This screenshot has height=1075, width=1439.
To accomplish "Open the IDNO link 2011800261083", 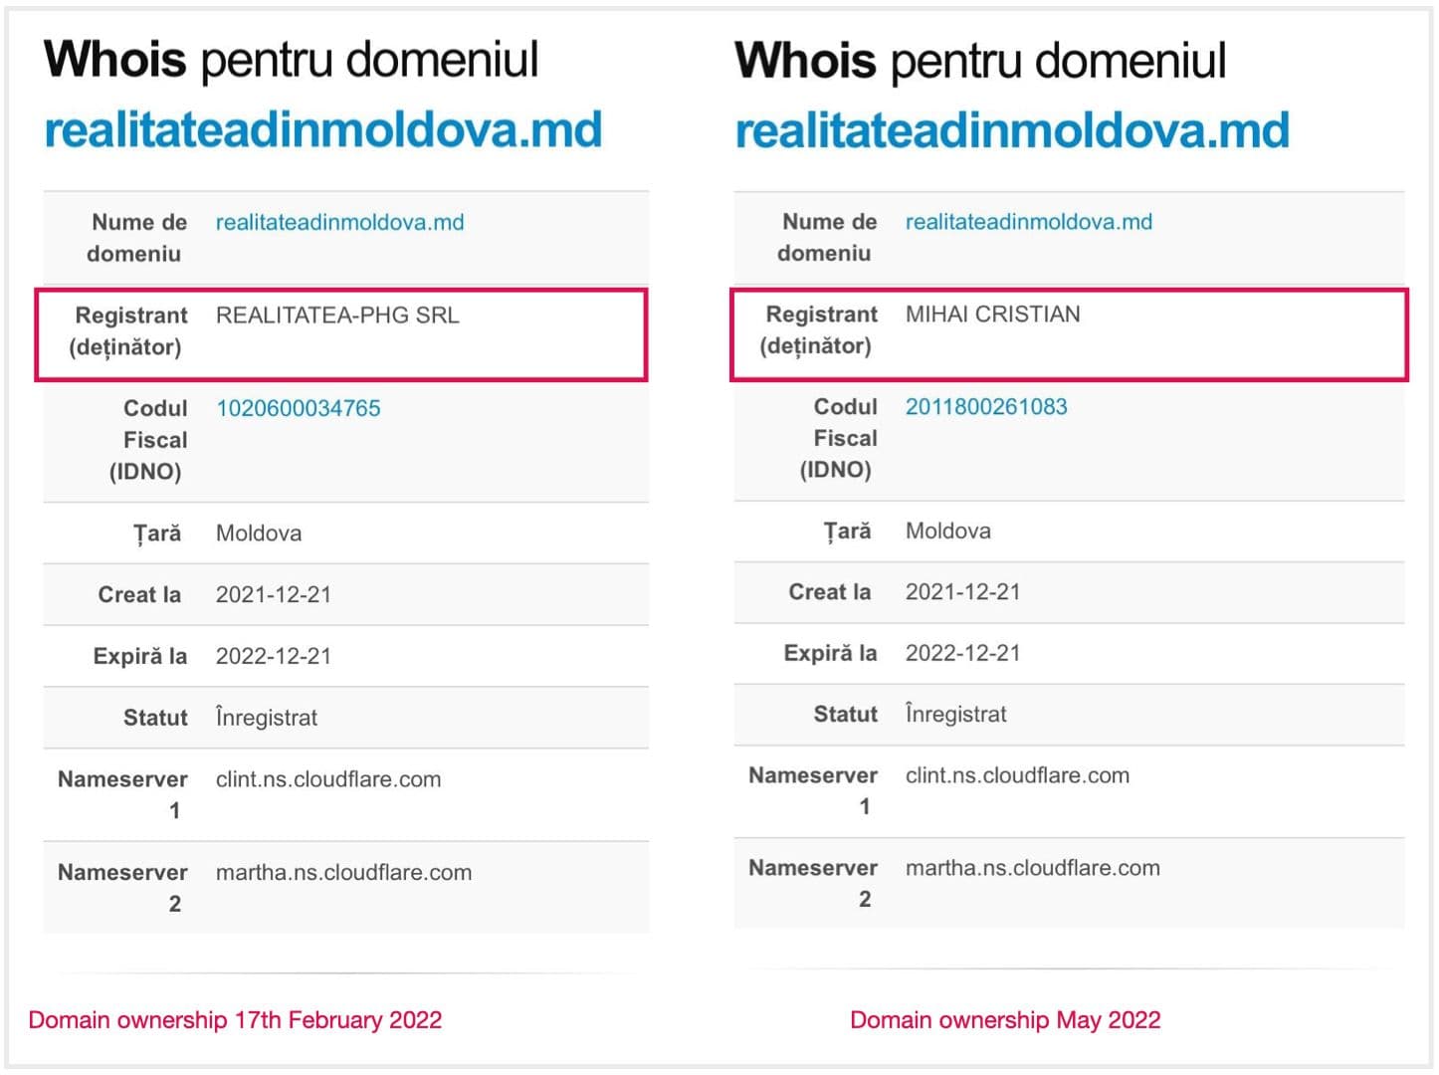I will click(985, 406).
